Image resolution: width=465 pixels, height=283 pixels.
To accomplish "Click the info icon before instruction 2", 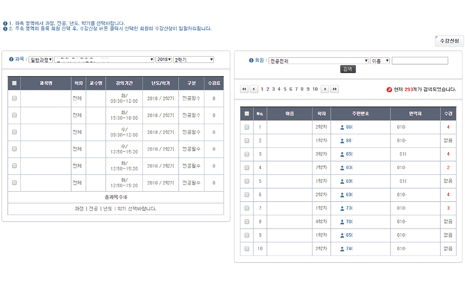I will click(5, 29).
